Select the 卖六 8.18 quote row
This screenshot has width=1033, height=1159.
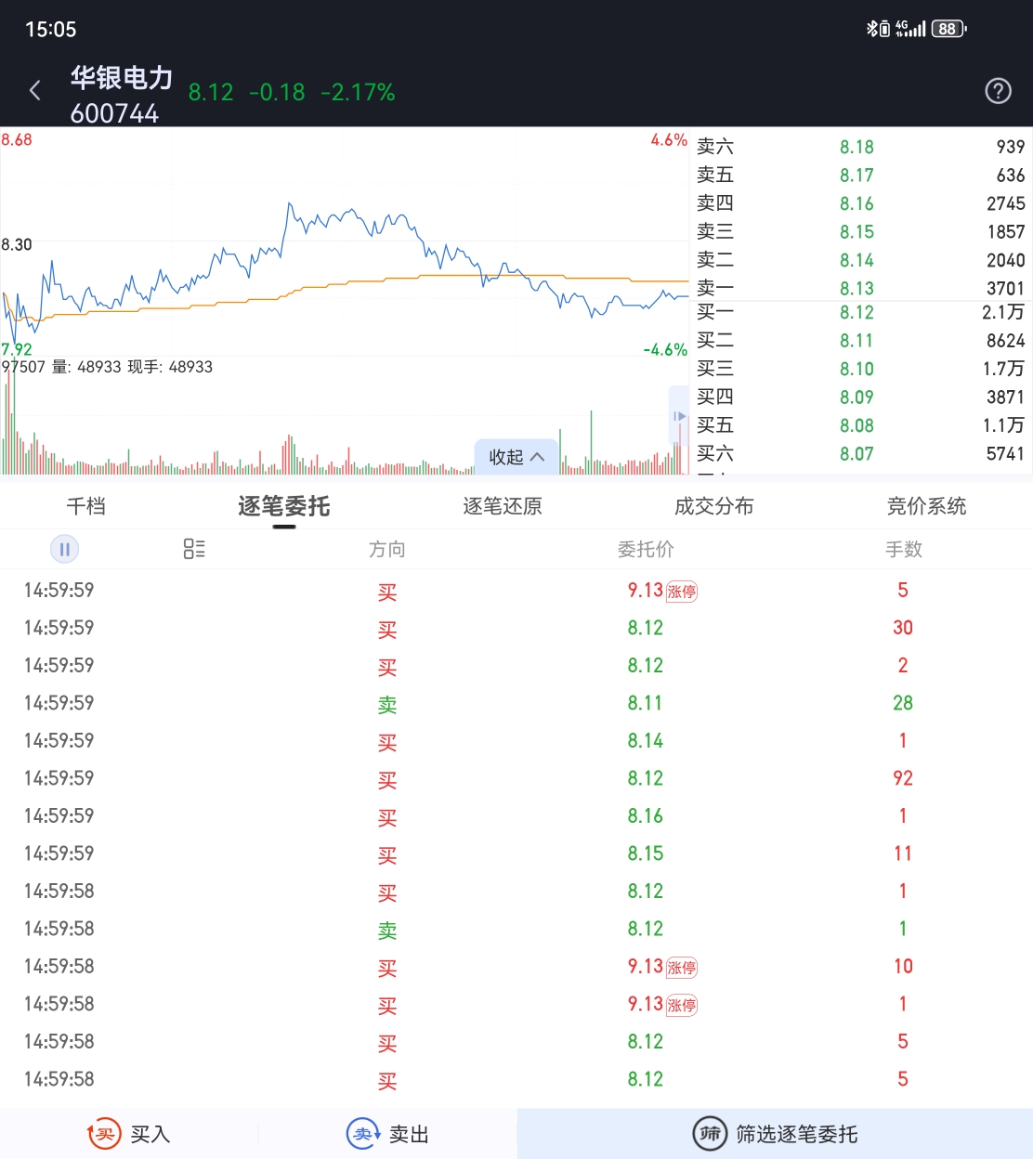(x=861, y=147)
